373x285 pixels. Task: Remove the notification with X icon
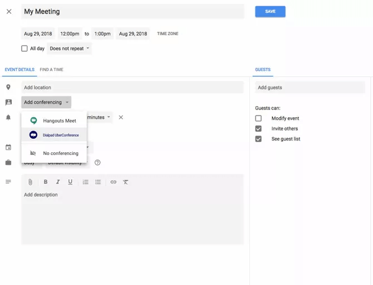coord(121,117)
